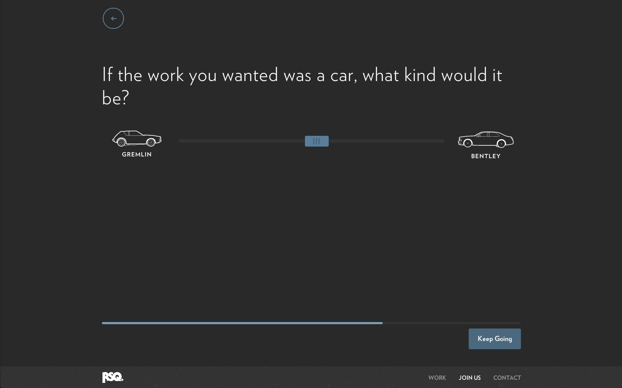The height and width of the screenshot is (388, 622).
Task: Click the question heading about the car
Action: click(302, 86)
